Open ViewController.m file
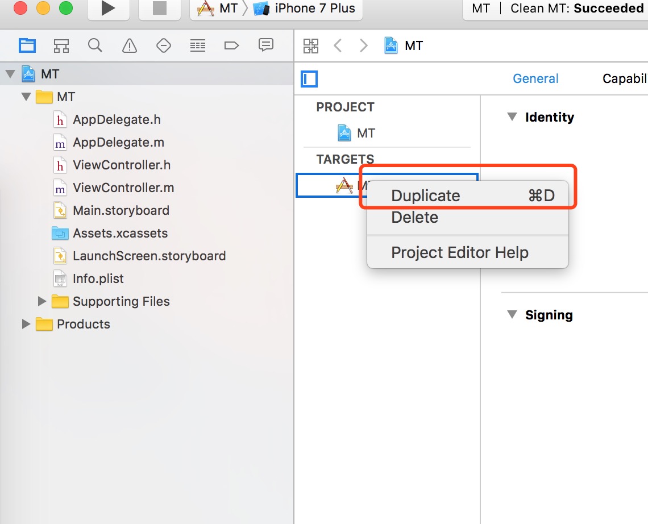The image size is (648, 524). [x=123, y=188]
